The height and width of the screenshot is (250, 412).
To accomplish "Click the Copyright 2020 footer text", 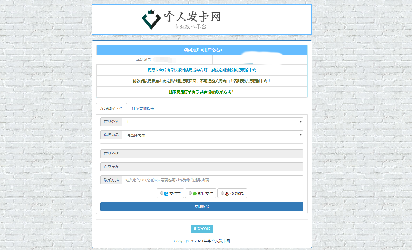I will (x=202, y=241).
